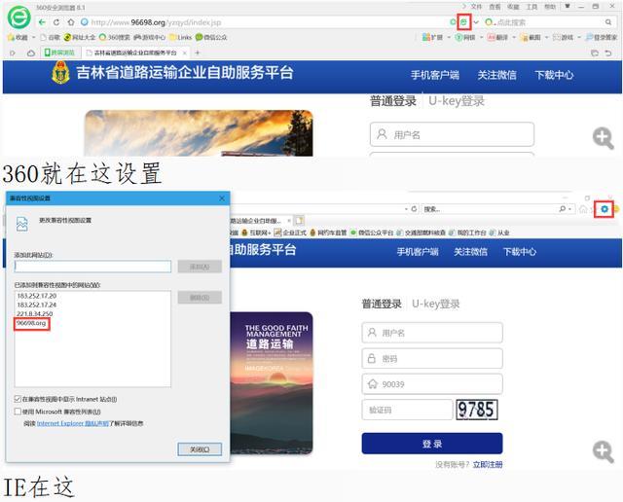Toggle 'Display Intranet sites in Compatibility View' checkbox
623x502 pixels.
[x=18, y=399]
